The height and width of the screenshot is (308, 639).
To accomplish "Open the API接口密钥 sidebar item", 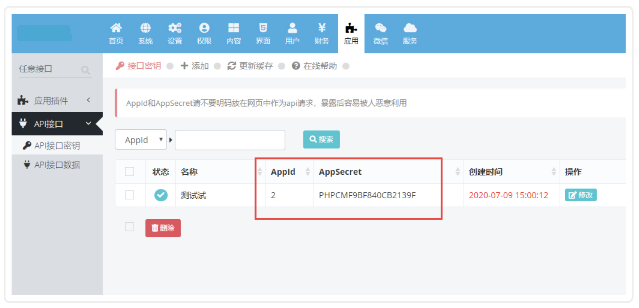I will [57, 145].
